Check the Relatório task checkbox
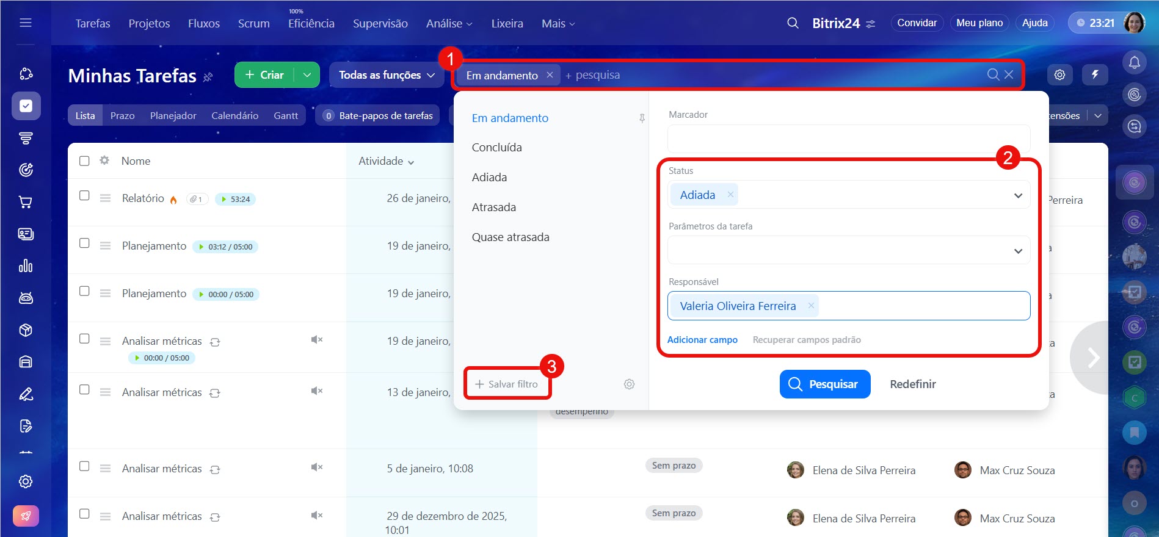This screenshot has height=537, width=1159. point(84,196)
